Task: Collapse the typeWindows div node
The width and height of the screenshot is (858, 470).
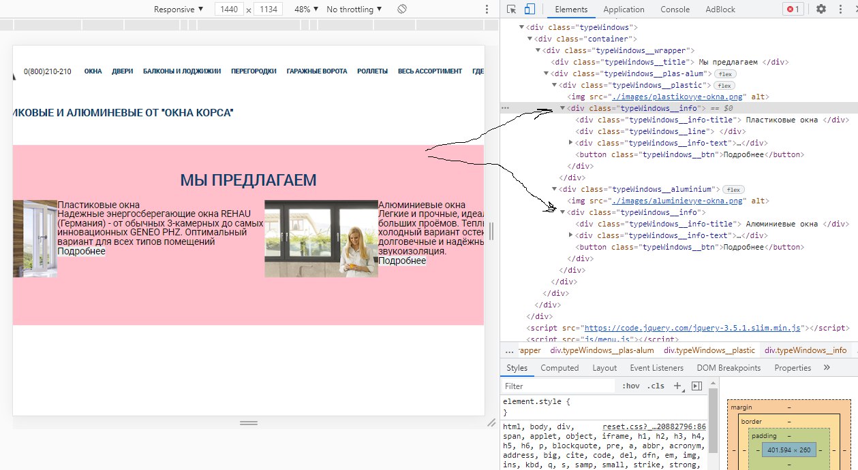Action: click(523, 27)
